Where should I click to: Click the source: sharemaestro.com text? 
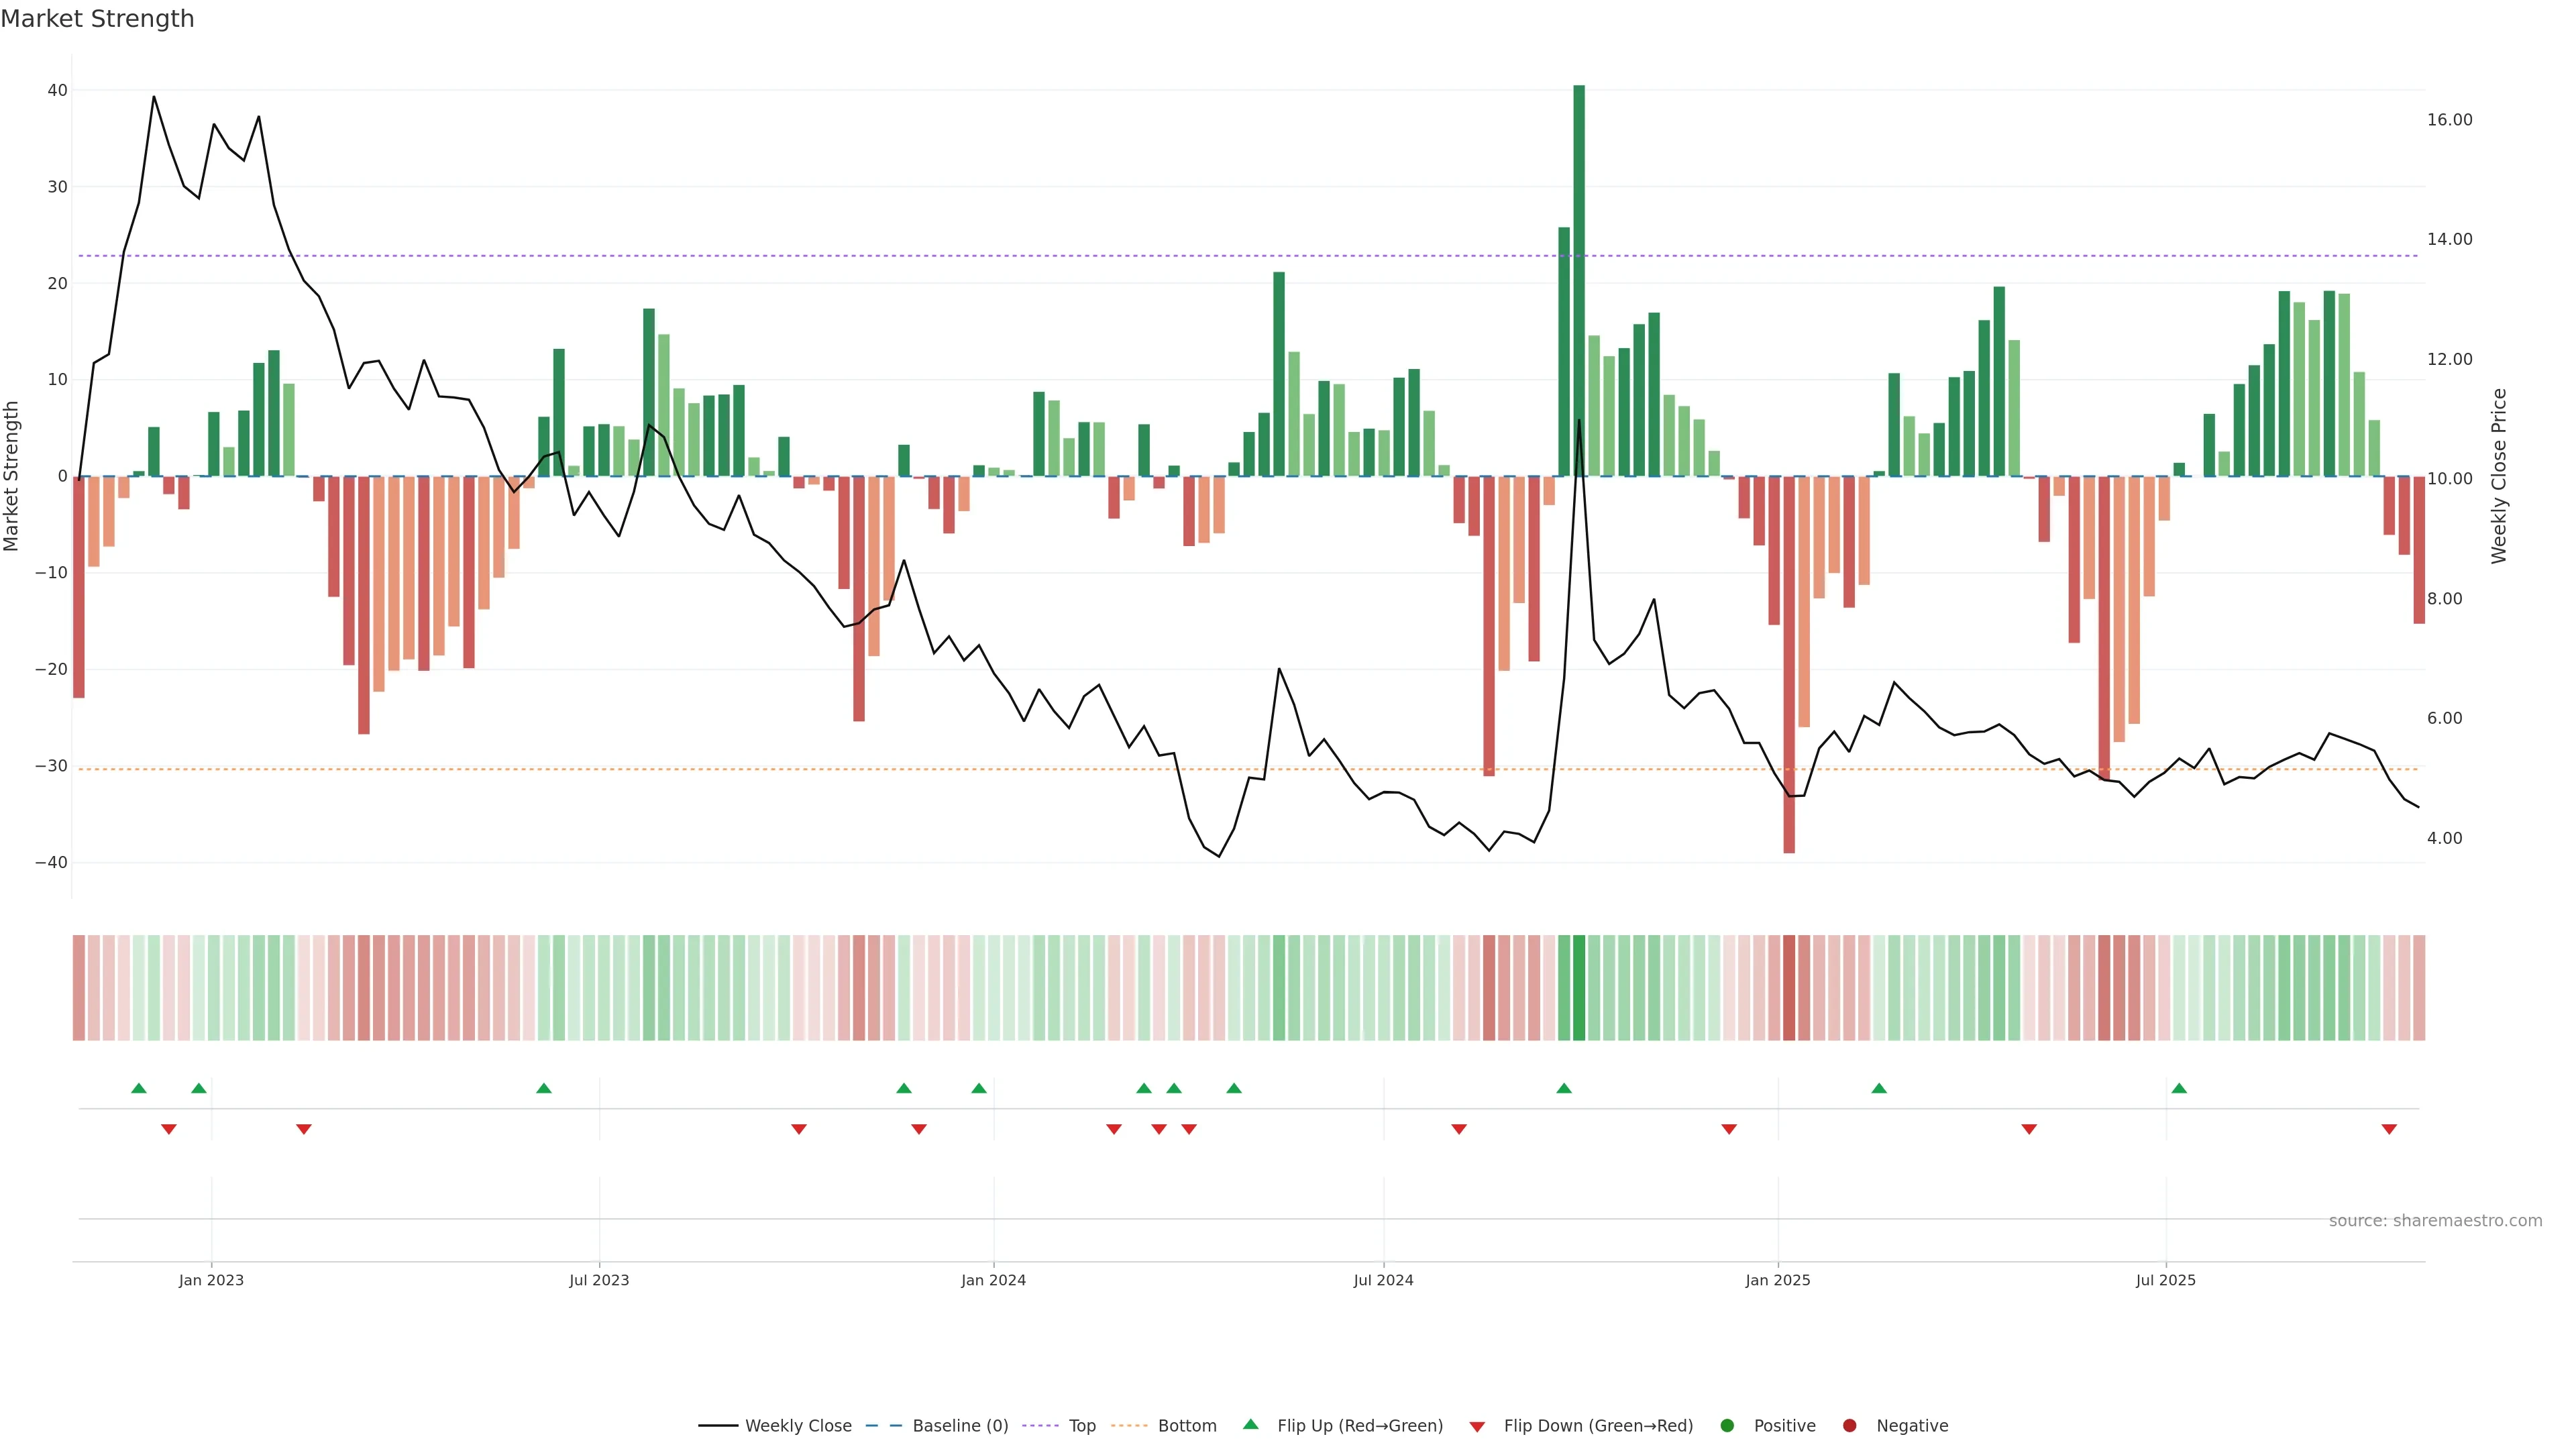tap(2435, 1220)
